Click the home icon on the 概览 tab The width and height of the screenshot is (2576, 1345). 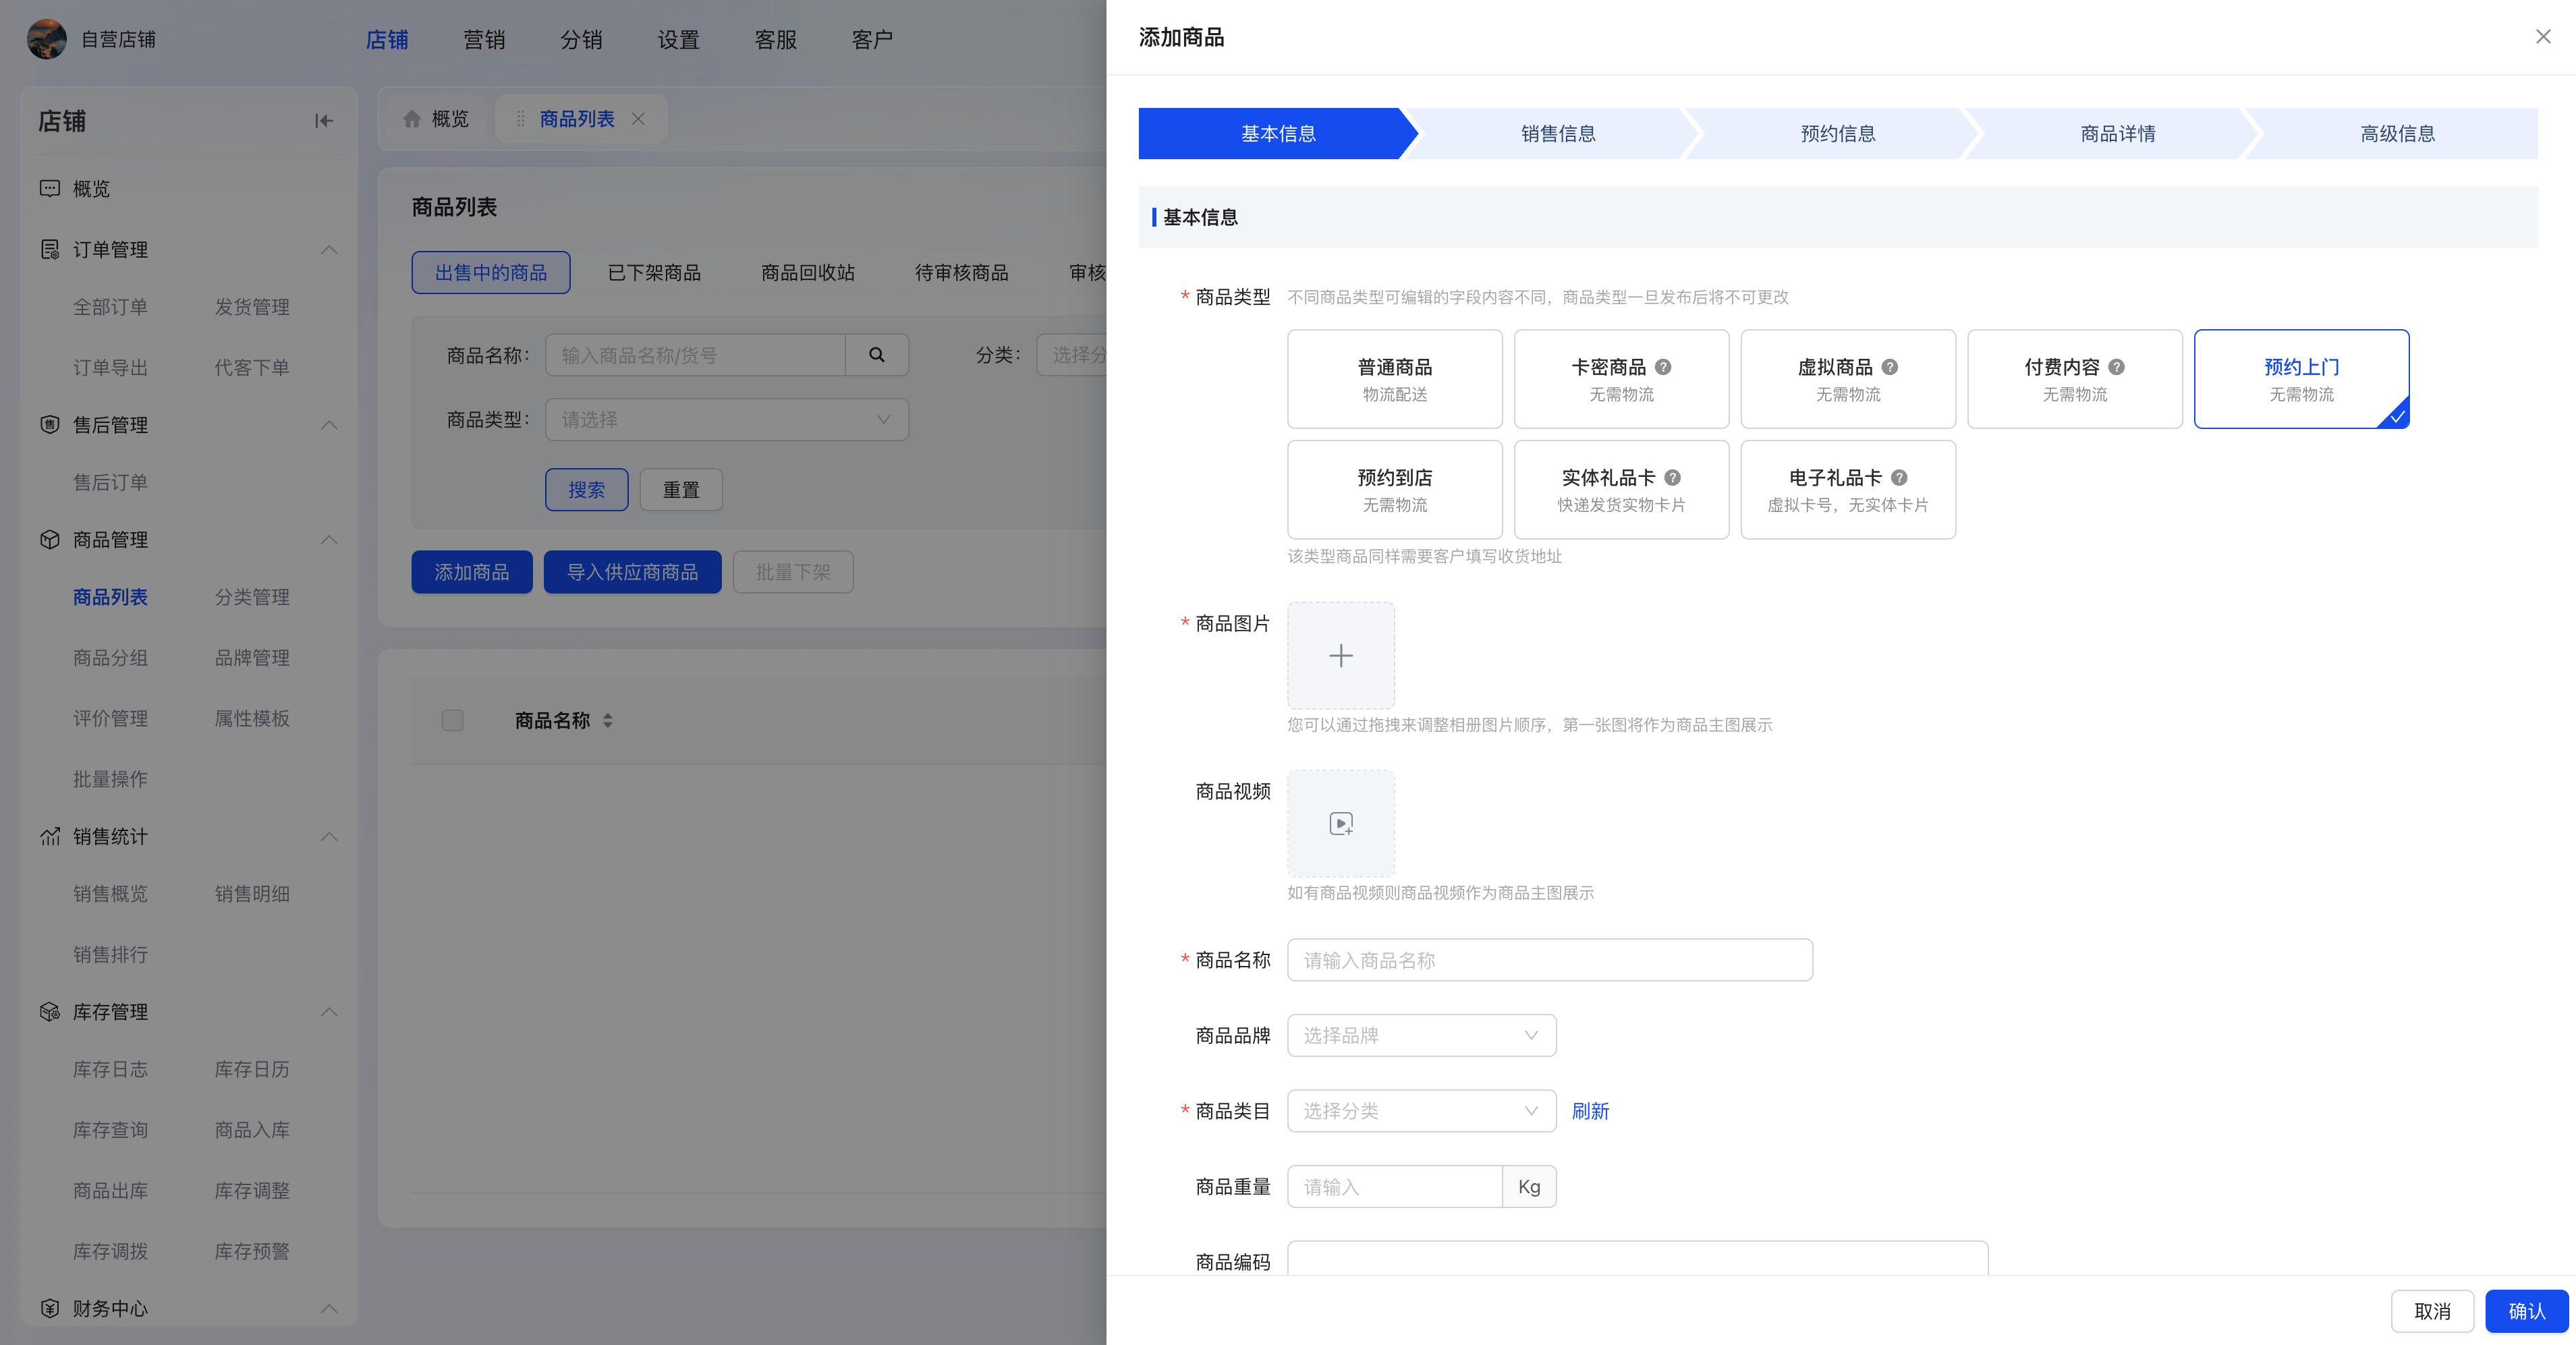[412, 119]
